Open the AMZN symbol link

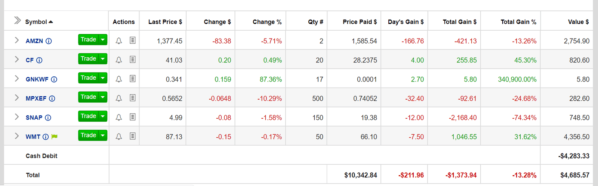[x=34, y=41]
